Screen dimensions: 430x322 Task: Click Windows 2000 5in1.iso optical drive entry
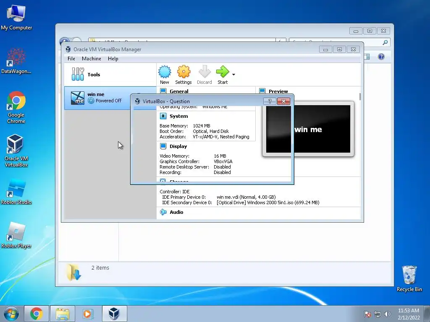tap(268, 203)
